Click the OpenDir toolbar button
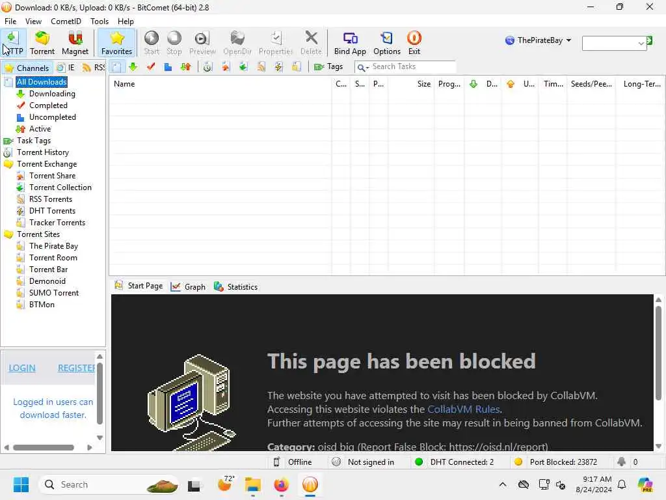The height and width of the screenshot is (500, 666). [x=237, y=43]
